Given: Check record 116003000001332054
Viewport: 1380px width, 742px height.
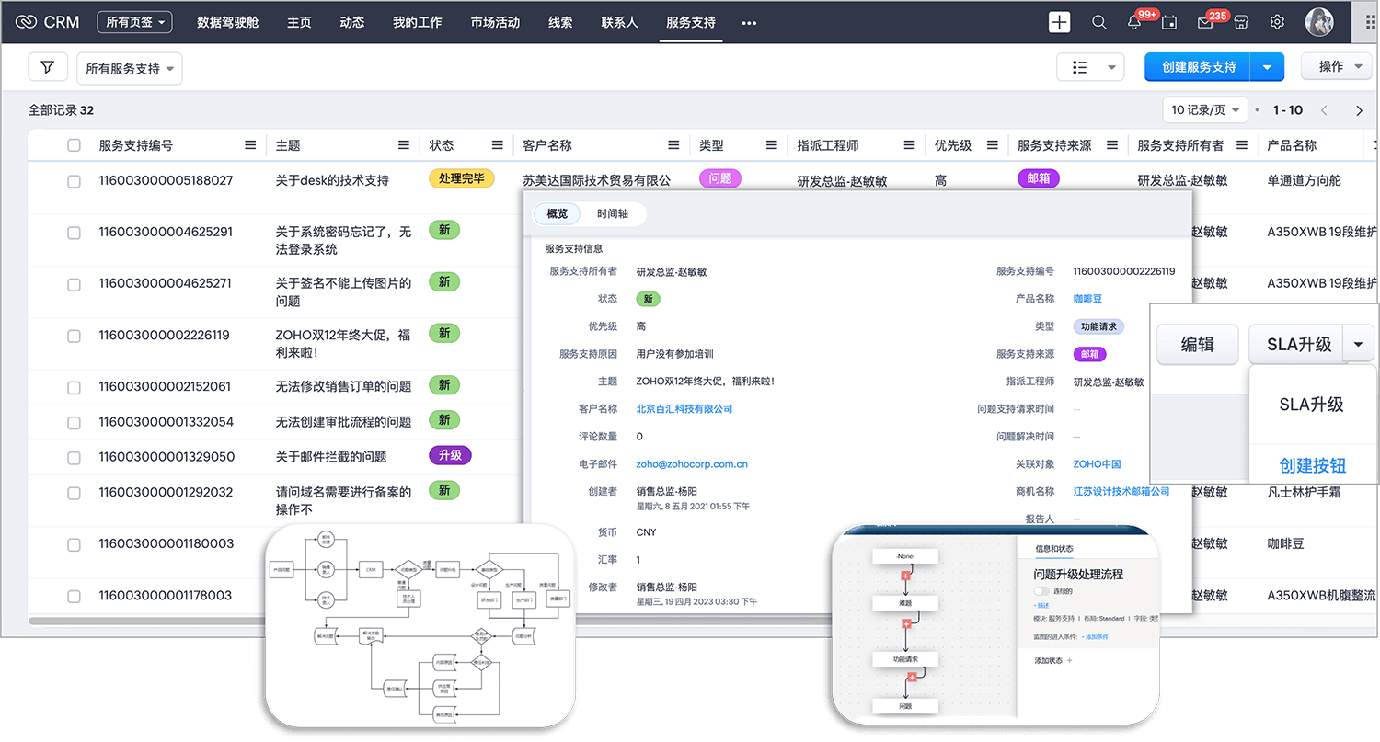Looking at the screenshot, I should (x=74, y=422).
